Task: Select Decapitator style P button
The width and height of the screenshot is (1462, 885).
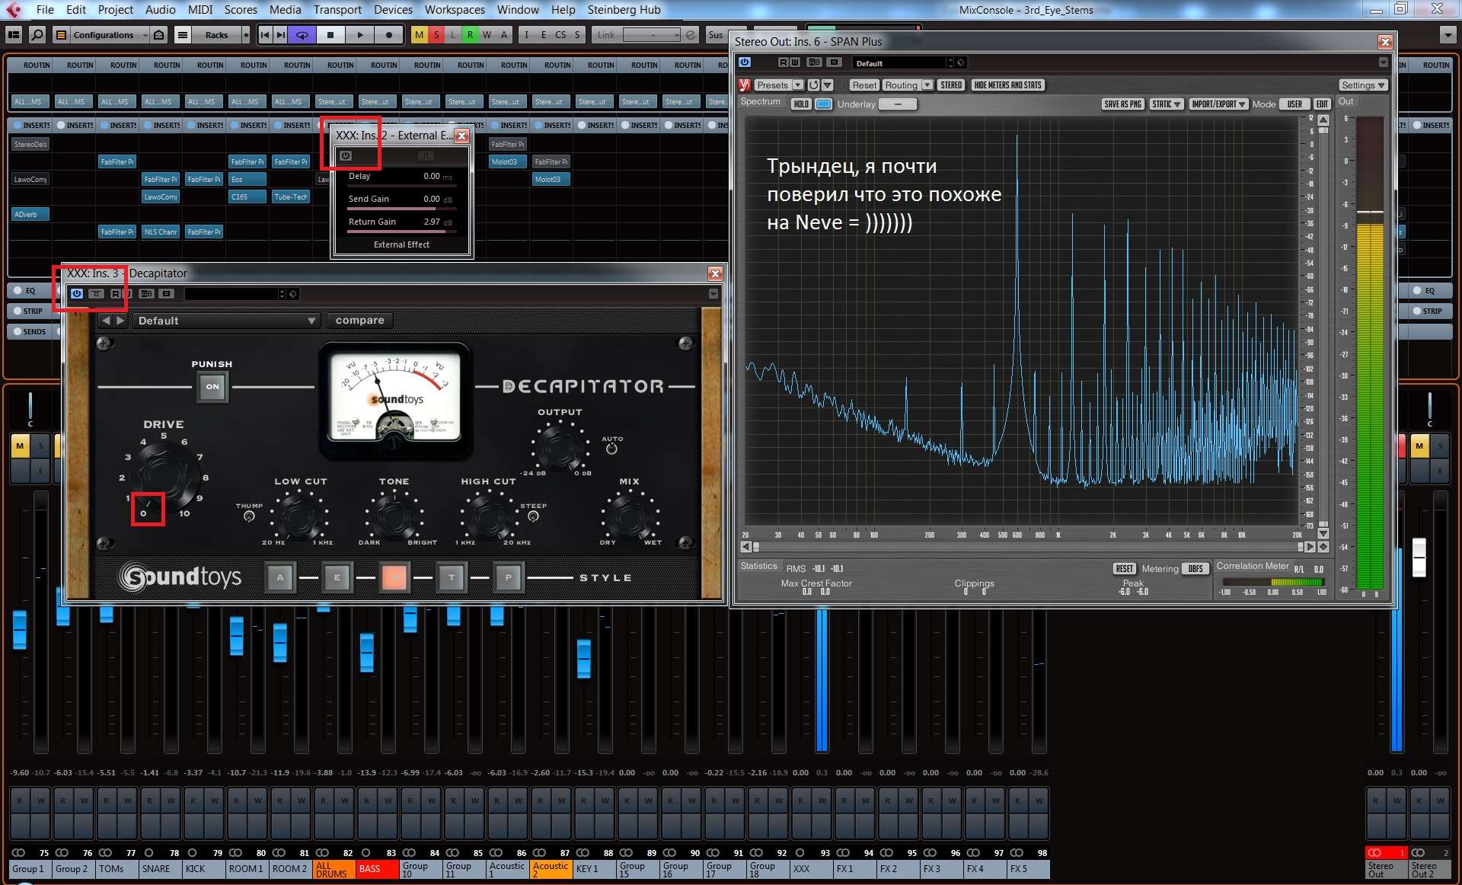Action: coord(509,577)
